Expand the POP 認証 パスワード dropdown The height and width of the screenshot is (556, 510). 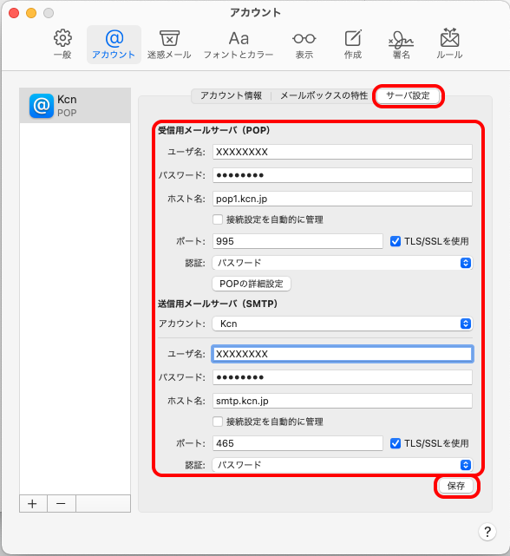(343, 263)
